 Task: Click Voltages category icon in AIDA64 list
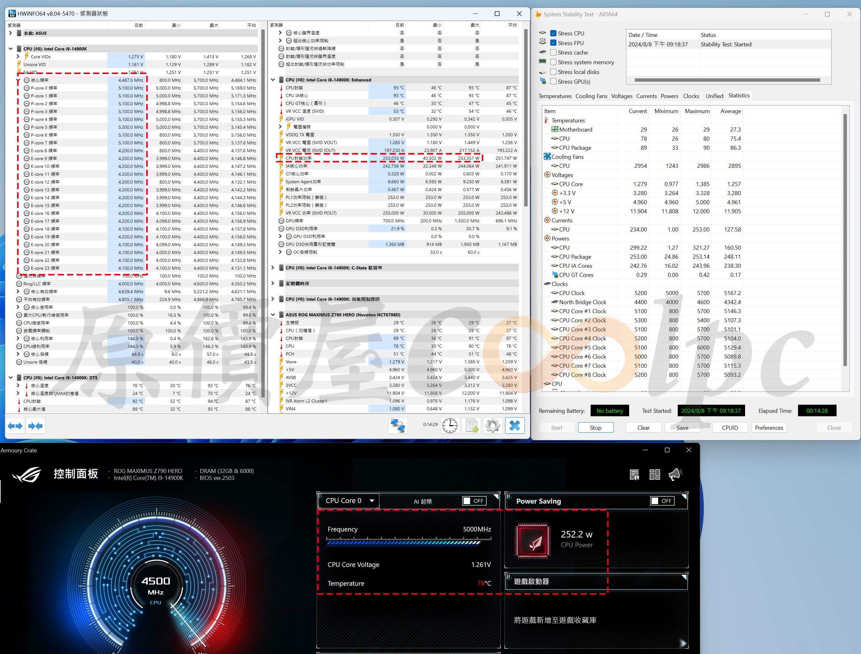[547, 175]
